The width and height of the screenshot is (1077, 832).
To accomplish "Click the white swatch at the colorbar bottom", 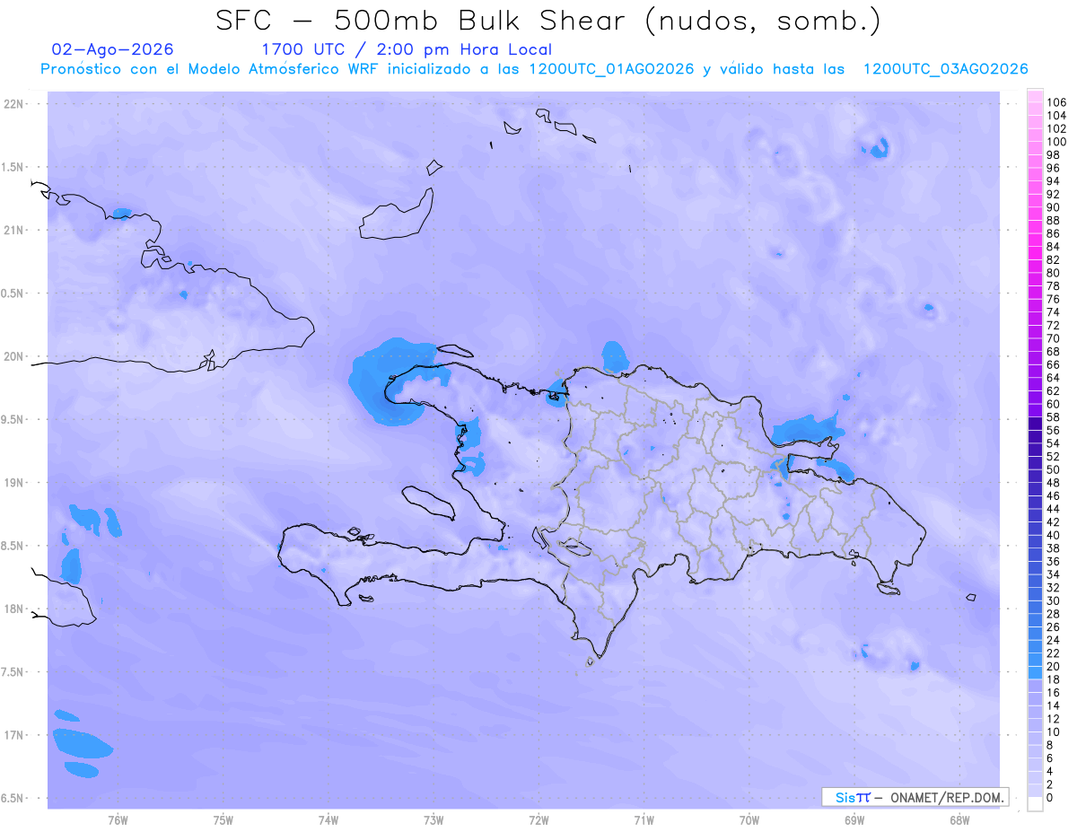I will tap(1035, 804).
